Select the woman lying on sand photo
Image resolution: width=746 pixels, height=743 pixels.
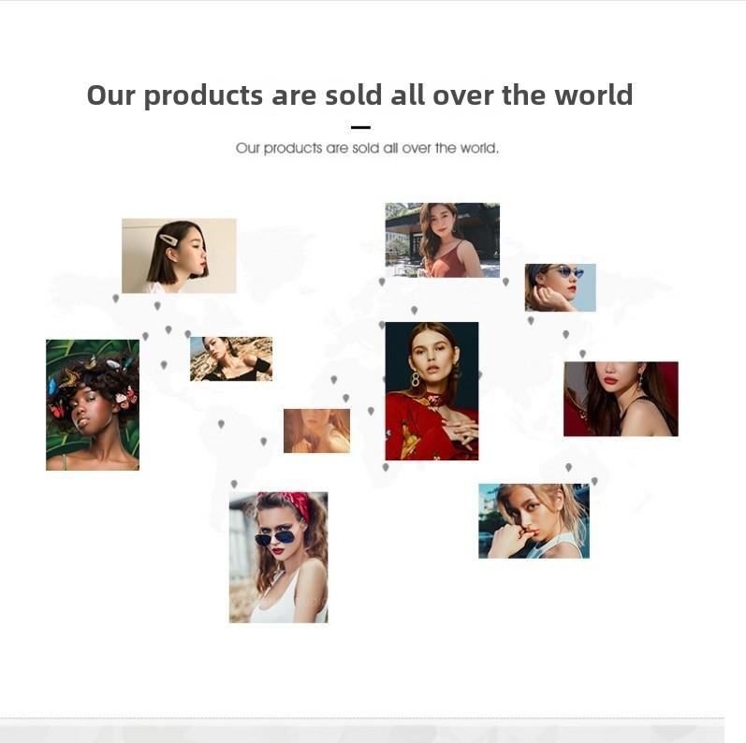pos(231,359)
